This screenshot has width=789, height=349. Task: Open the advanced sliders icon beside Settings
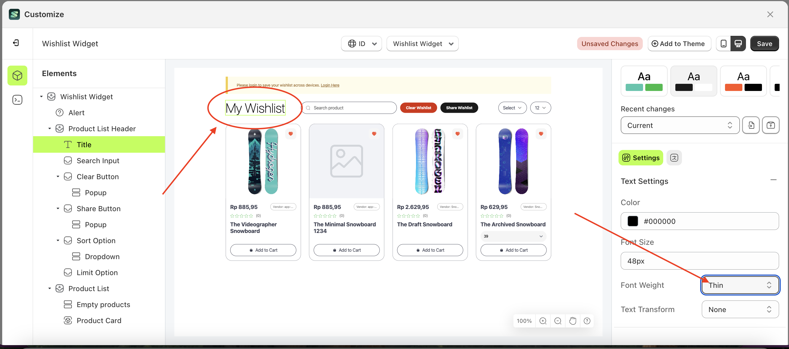(x=674, y=158)
